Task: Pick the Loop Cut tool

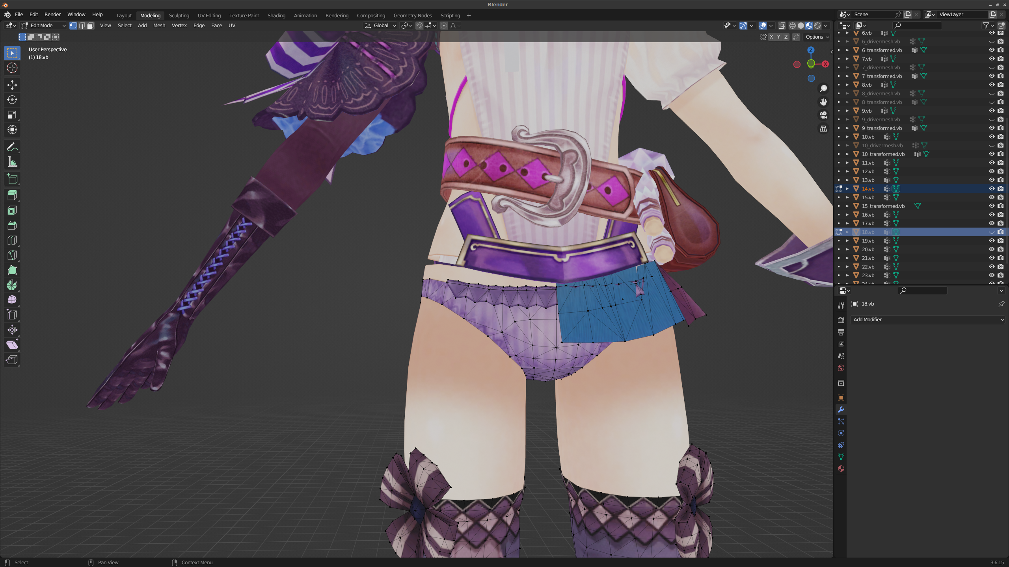Action: pyautogui.click(x=12, y=240)
